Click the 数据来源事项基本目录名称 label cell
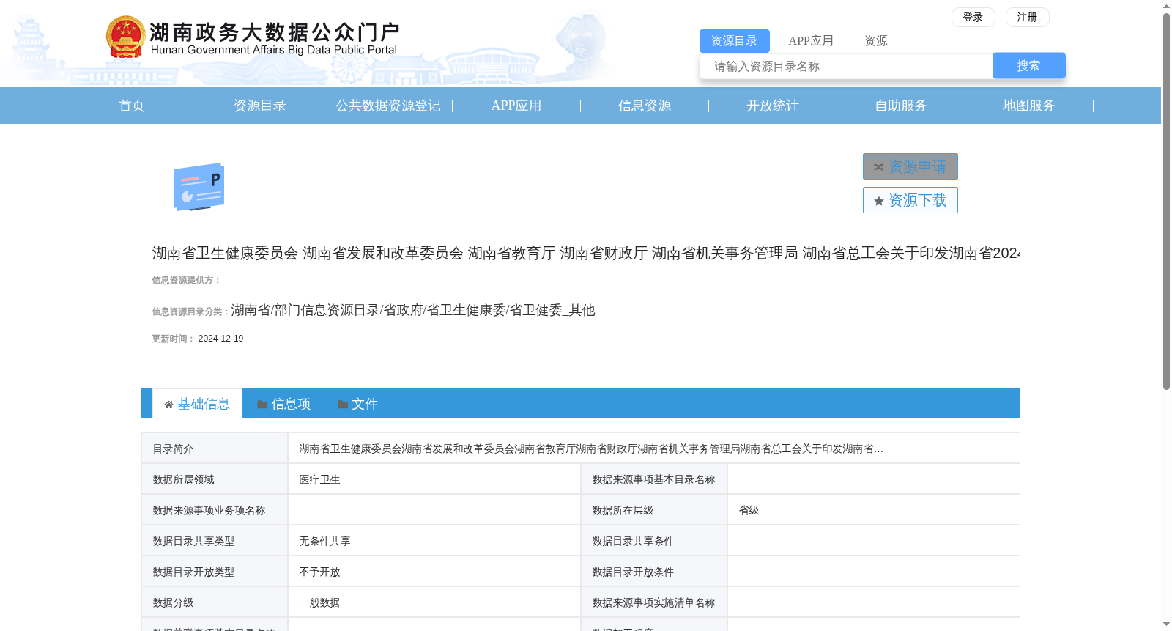 coord(654,479)
